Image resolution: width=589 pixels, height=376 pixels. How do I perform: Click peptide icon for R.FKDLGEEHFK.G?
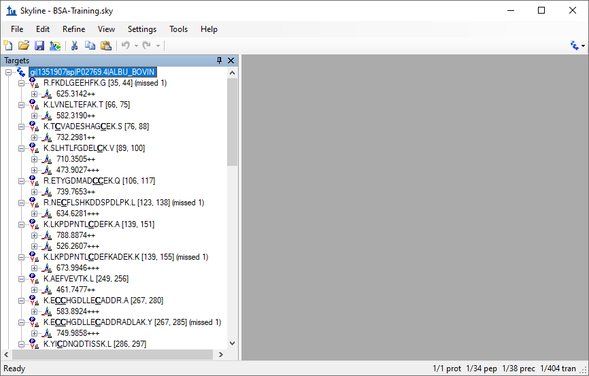pyautogui.click(x=34, y=83)
